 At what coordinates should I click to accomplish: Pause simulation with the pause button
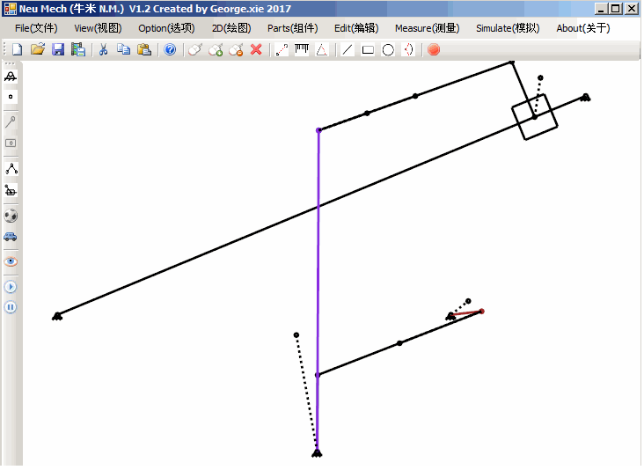point(11,307)
